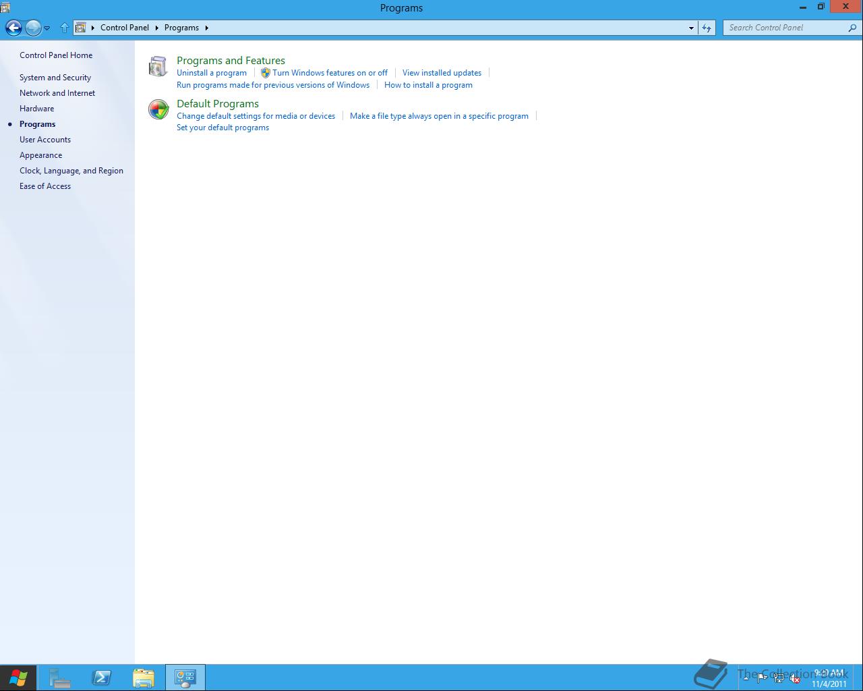
Task: Expand the arrow before Control Panel breadcrumb
Action: tap(93, 28)
